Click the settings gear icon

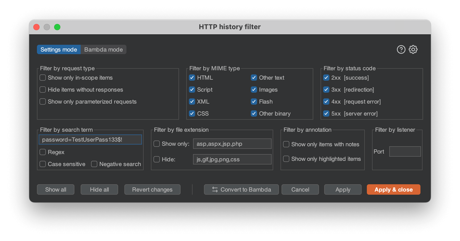tap(413, 49)
